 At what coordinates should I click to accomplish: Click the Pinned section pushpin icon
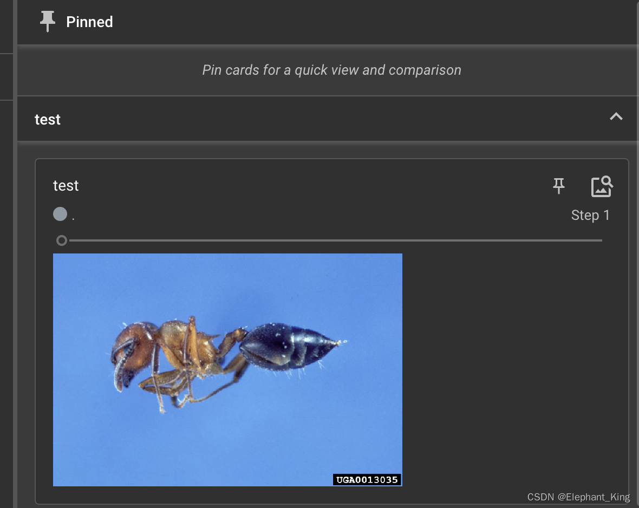point(47,21)
